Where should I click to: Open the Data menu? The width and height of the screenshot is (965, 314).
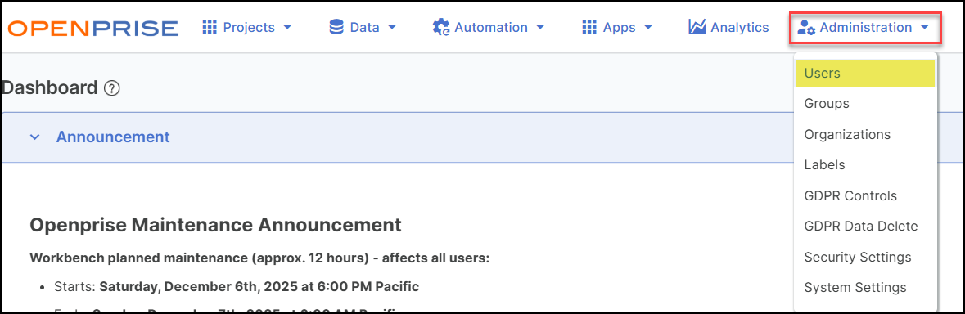coord(363,27)
